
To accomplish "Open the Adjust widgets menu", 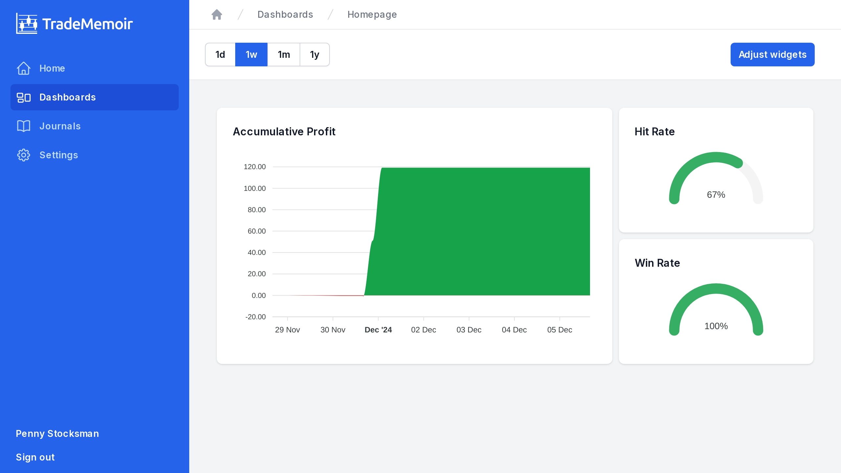I will tap(772, 54).
